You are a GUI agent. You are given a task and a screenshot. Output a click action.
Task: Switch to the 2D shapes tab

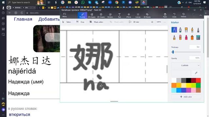click(x=92, y=15)
